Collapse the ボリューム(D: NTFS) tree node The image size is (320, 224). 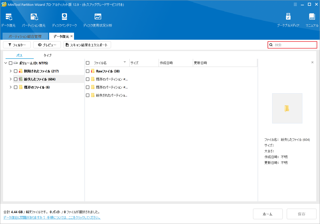click(6, 63)
